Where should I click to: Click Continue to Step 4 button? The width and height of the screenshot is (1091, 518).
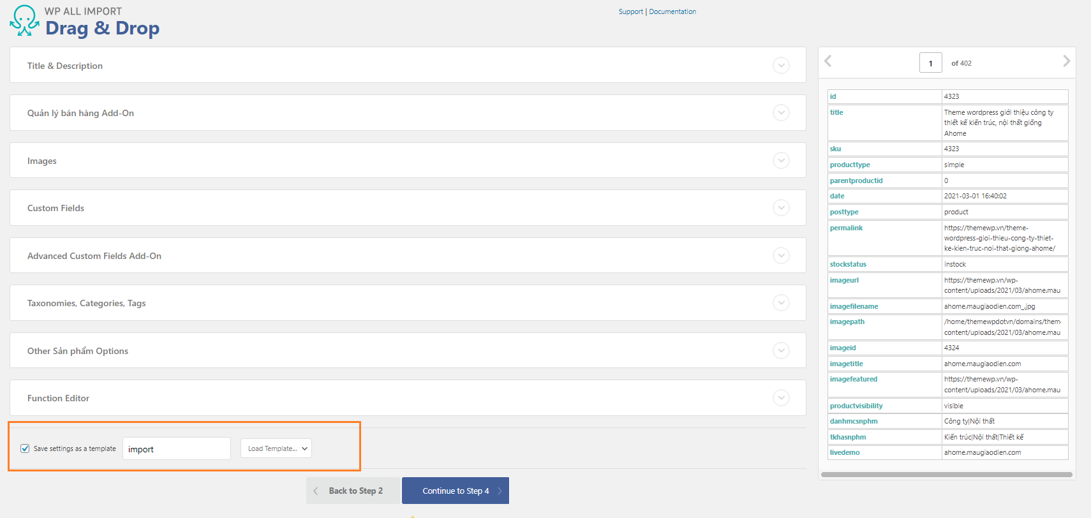coord(456,491)
